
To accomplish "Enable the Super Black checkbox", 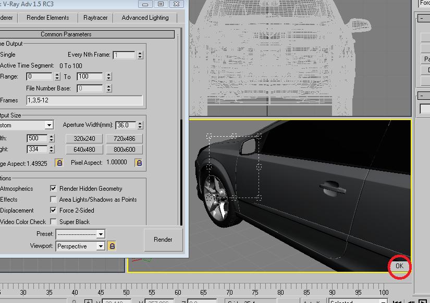I will 53,222.
